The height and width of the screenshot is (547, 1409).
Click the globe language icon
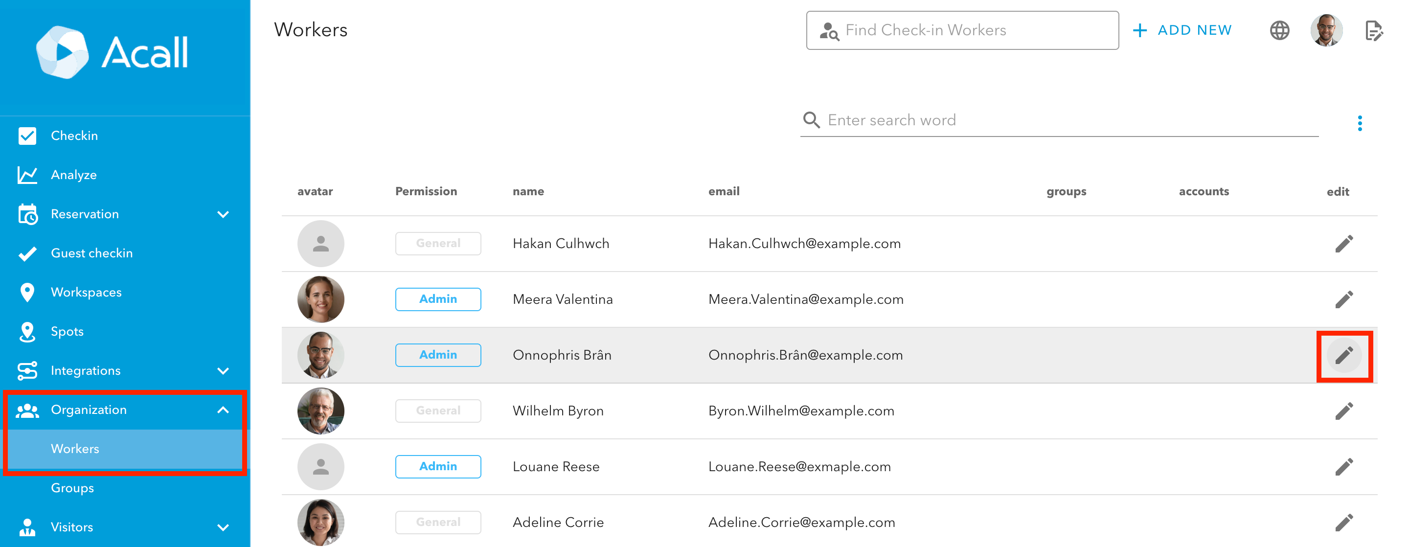pyautogui.click(x=1279, y=30)
